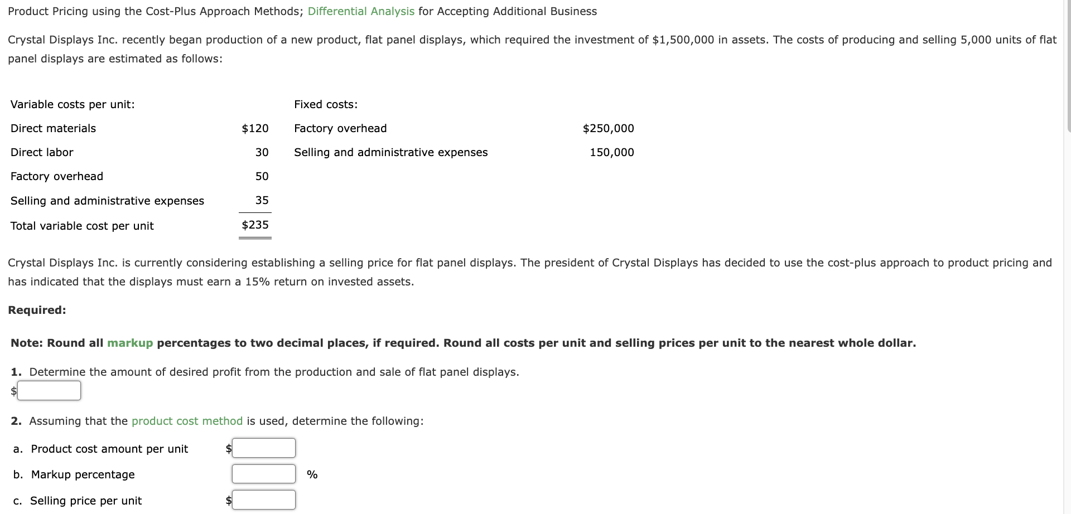Select the Direct materials $120 value
This screenshot has width=1071, height=514.
coord(255,128)
